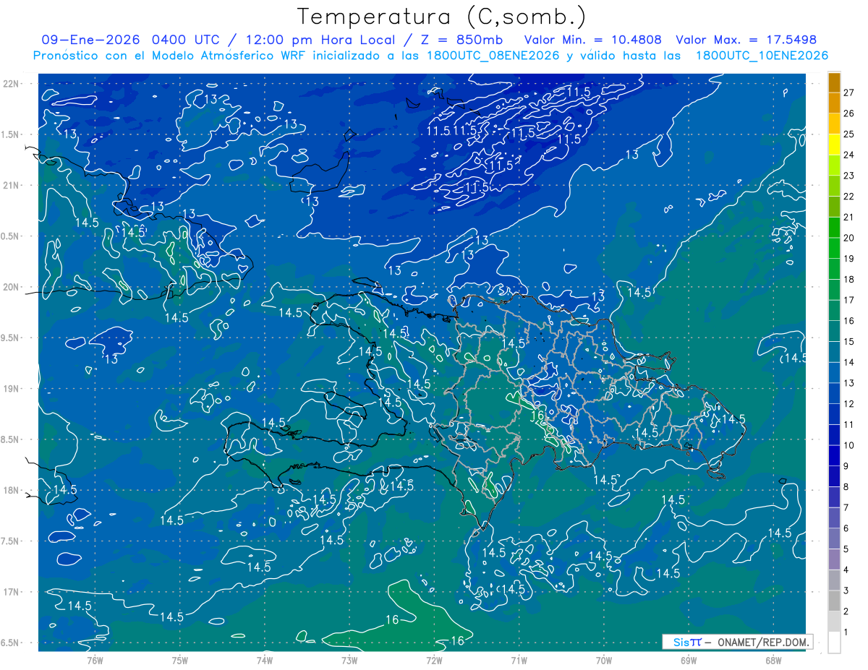The width and height of the screenshot is (868, 670).
Task: Click the "5" label on color scale
Action: click(846, 549)
